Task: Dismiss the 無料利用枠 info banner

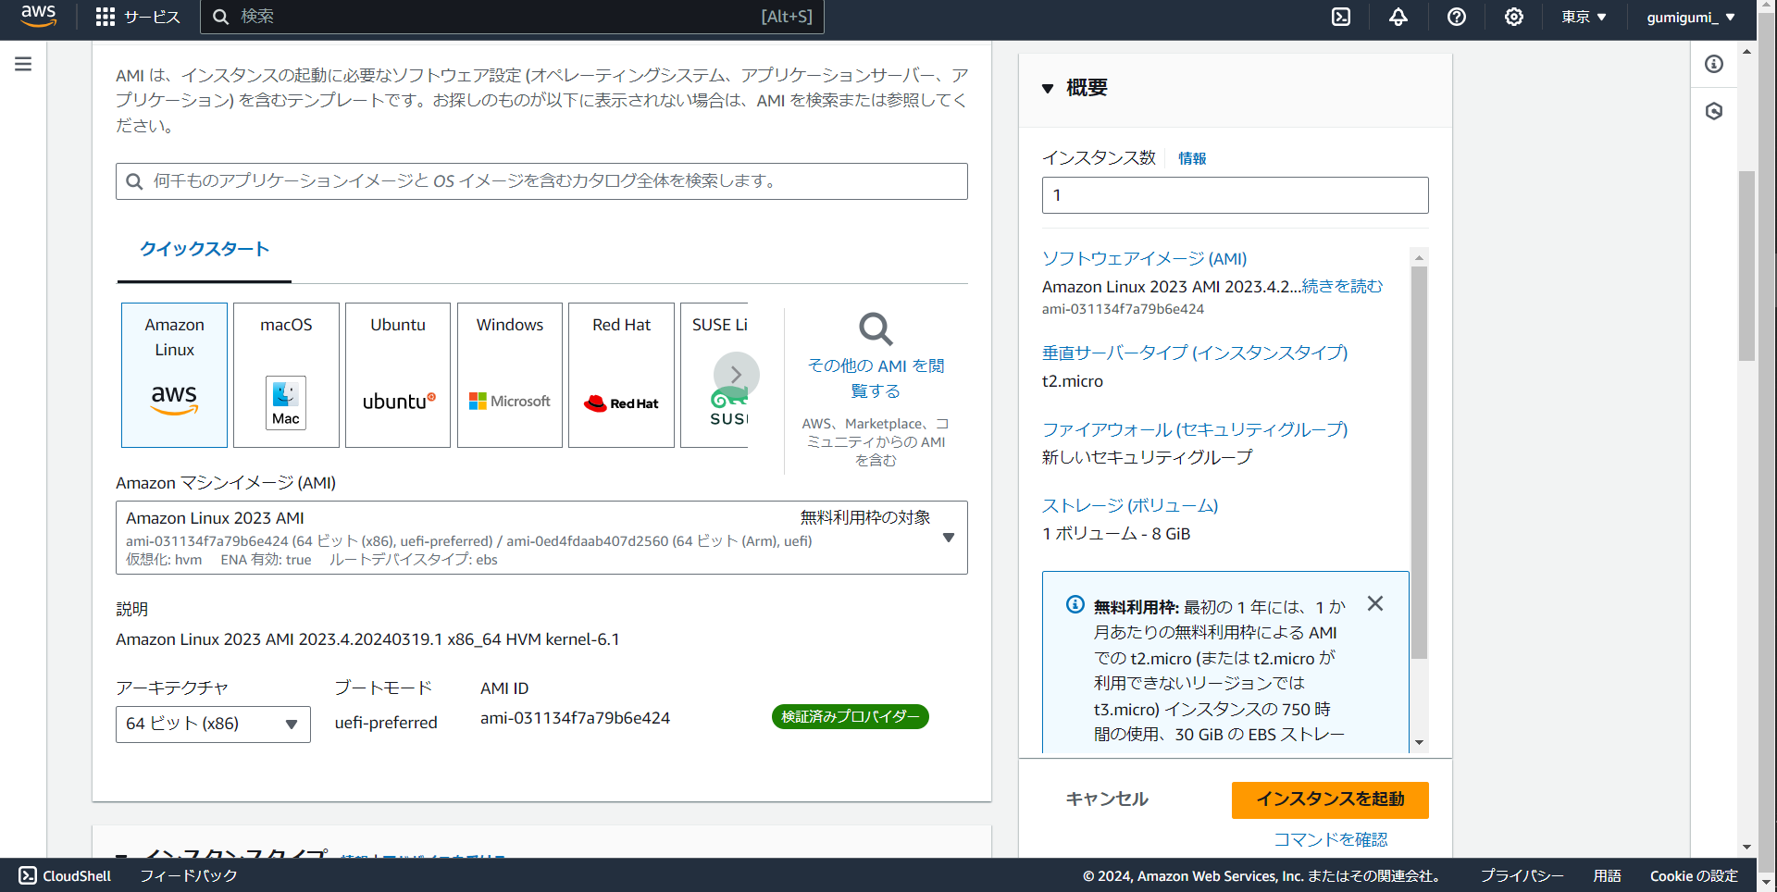Action: point(1374,603)
